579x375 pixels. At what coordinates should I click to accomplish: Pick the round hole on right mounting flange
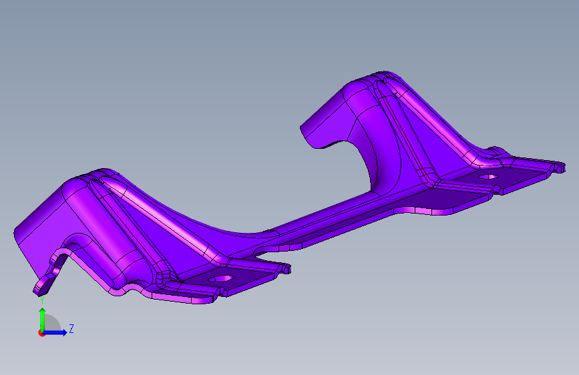pos(488,177)
